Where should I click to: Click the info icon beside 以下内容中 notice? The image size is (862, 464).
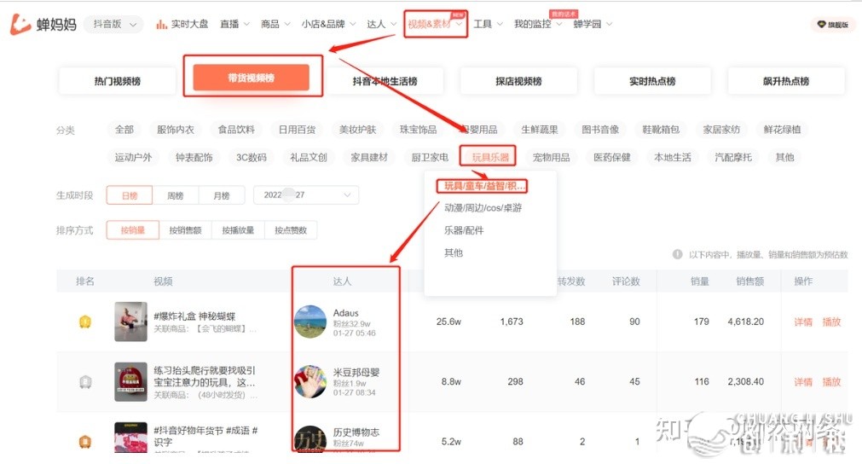pyautogui.click(x=677, y=254)
